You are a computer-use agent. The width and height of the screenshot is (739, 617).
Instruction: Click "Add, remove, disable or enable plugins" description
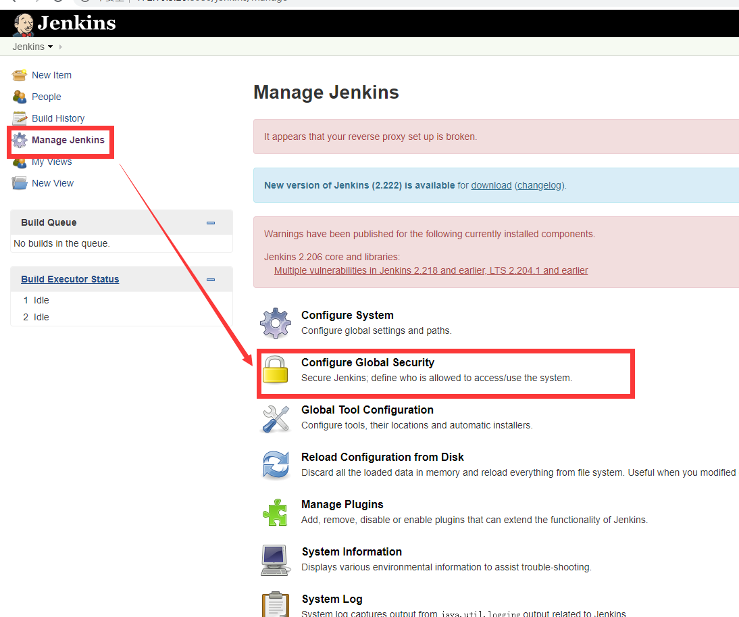tap(474, 520)
